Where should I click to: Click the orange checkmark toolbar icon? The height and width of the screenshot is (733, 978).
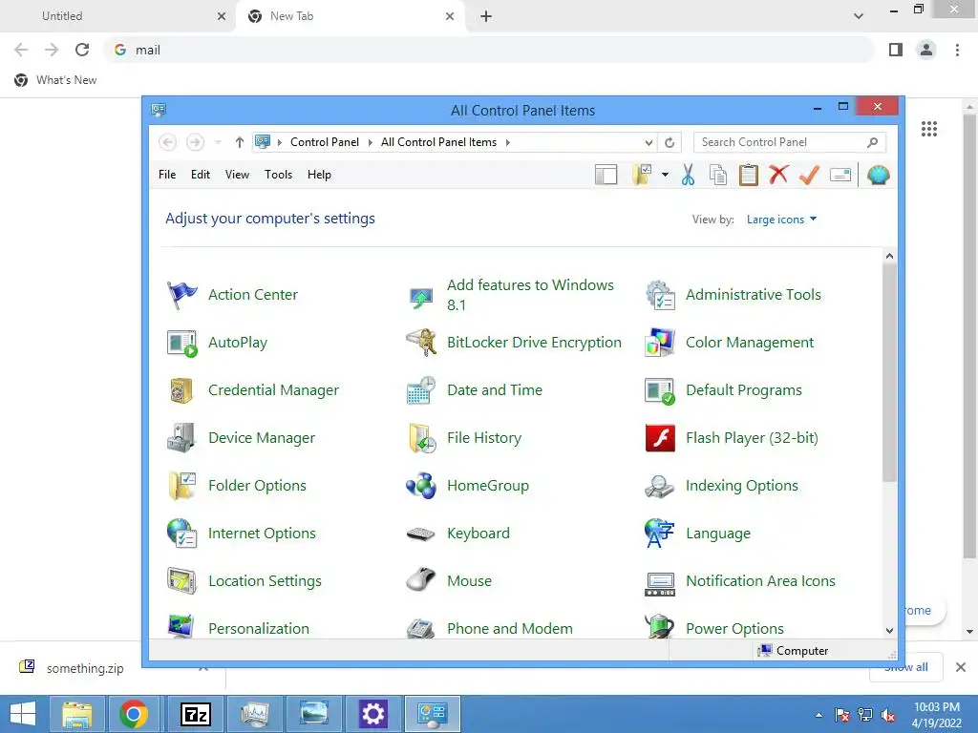coord(809,176)
